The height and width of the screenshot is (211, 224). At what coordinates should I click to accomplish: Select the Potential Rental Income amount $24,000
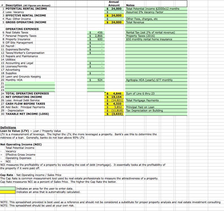coord(114,9)
